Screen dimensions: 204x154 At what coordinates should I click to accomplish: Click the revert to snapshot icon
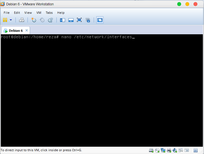[x=42, y=20]
